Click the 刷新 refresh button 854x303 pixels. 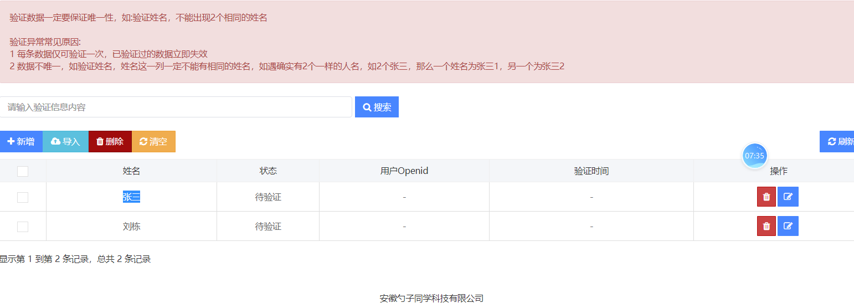pos(837,141)
